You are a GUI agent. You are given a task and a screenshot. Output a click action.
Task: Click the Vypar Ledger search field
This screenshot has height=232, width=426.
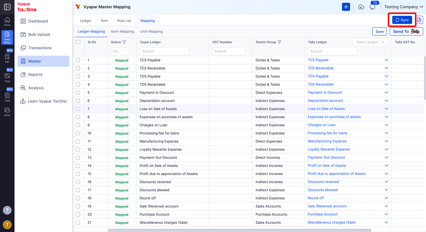pos(164,51)
